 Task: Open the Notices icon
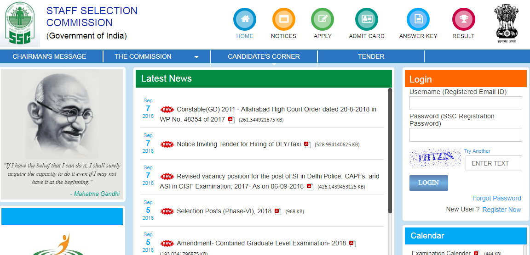click(283, 20)
